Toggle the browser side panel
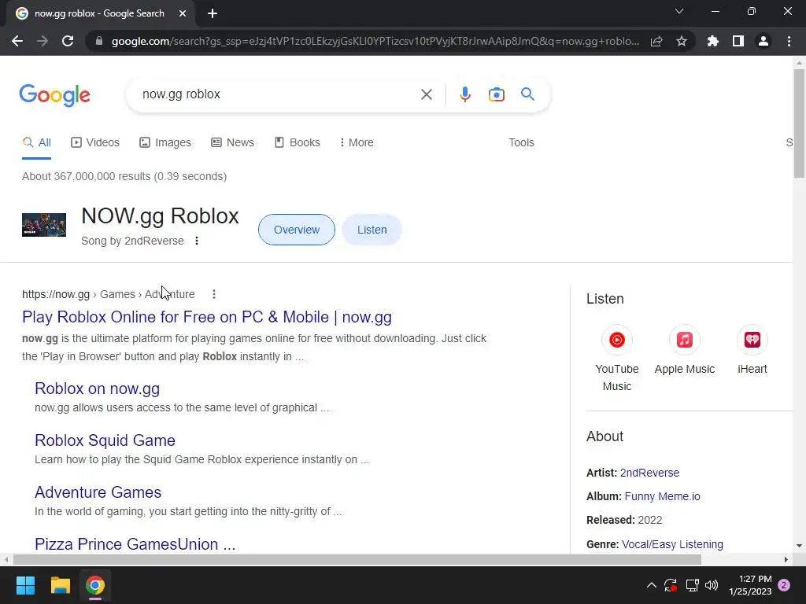 (738, 41)
